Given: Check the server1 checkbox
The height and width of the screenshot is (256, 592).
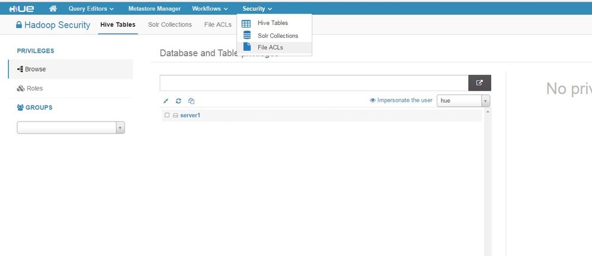Looking at the screenshot, I should [x=167, y=115].
